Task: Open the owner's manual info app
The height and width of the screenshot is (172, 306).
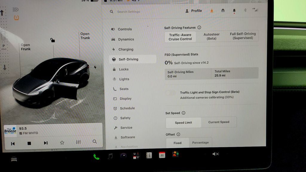Action: tap(149, 155)
